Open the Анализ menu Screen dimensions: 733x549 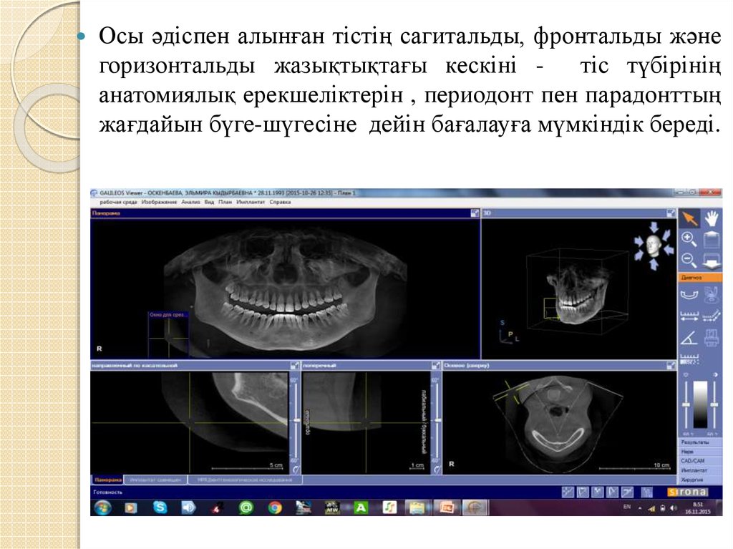coord(190,203)
